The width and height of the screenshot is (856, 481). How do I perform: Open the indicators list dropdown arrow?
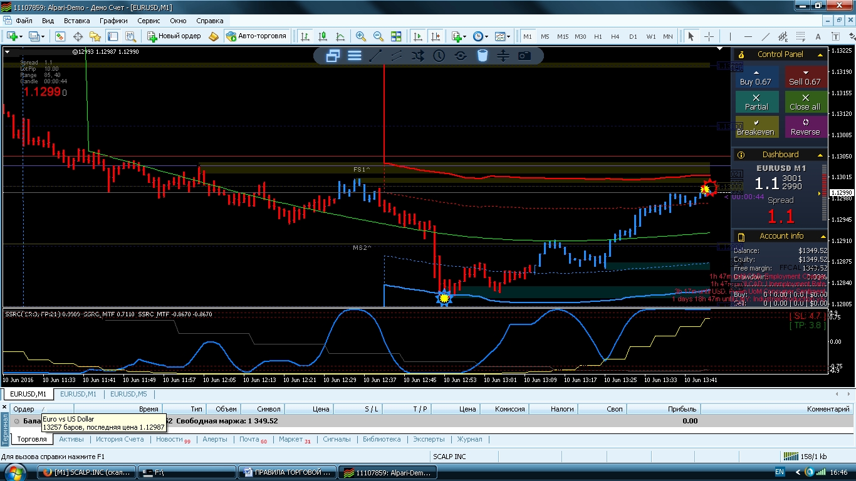[464, 36]
